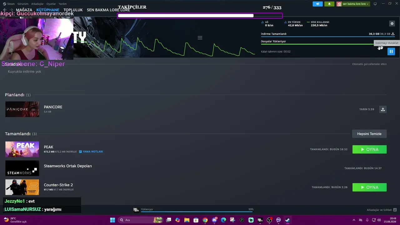Open the Arkadaşlar menu
The height and width of the screenshot is (225, 400).
37,4
